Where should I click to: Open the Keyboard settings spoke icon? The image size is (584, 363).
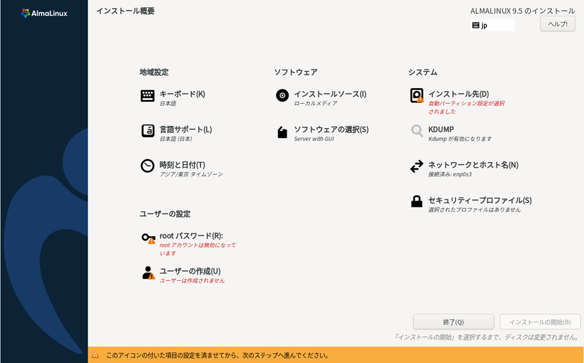pos(147,96)
